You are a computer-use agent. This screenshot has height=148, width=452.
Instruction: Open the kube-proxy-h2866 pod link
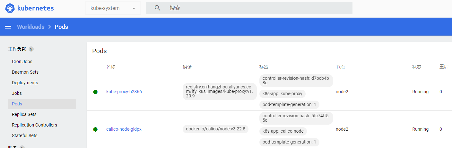coord(124,92)
